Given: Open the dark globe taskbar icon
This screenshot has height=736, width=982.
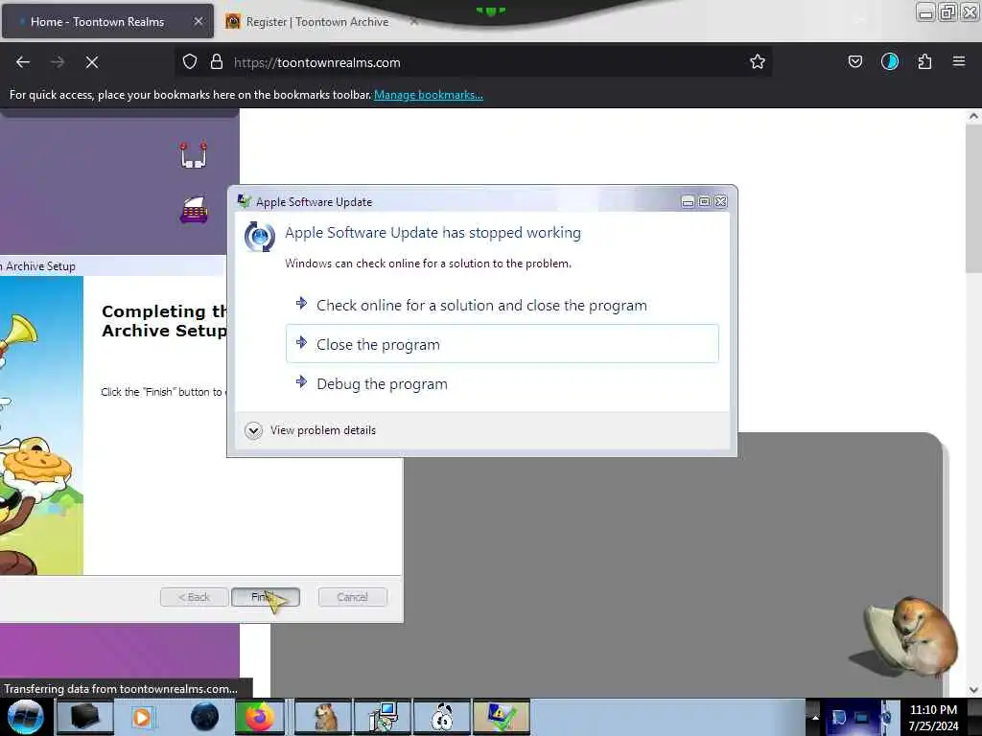Looking at the screenshot, I should (204, 717).
